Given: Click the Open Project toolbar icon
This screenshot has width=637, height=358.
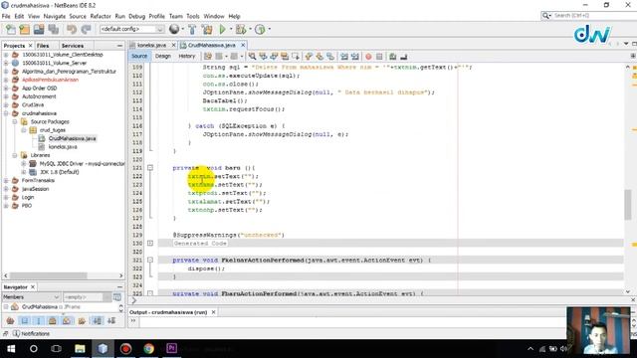Looking at the screenshot, I should tap(39, 29).
